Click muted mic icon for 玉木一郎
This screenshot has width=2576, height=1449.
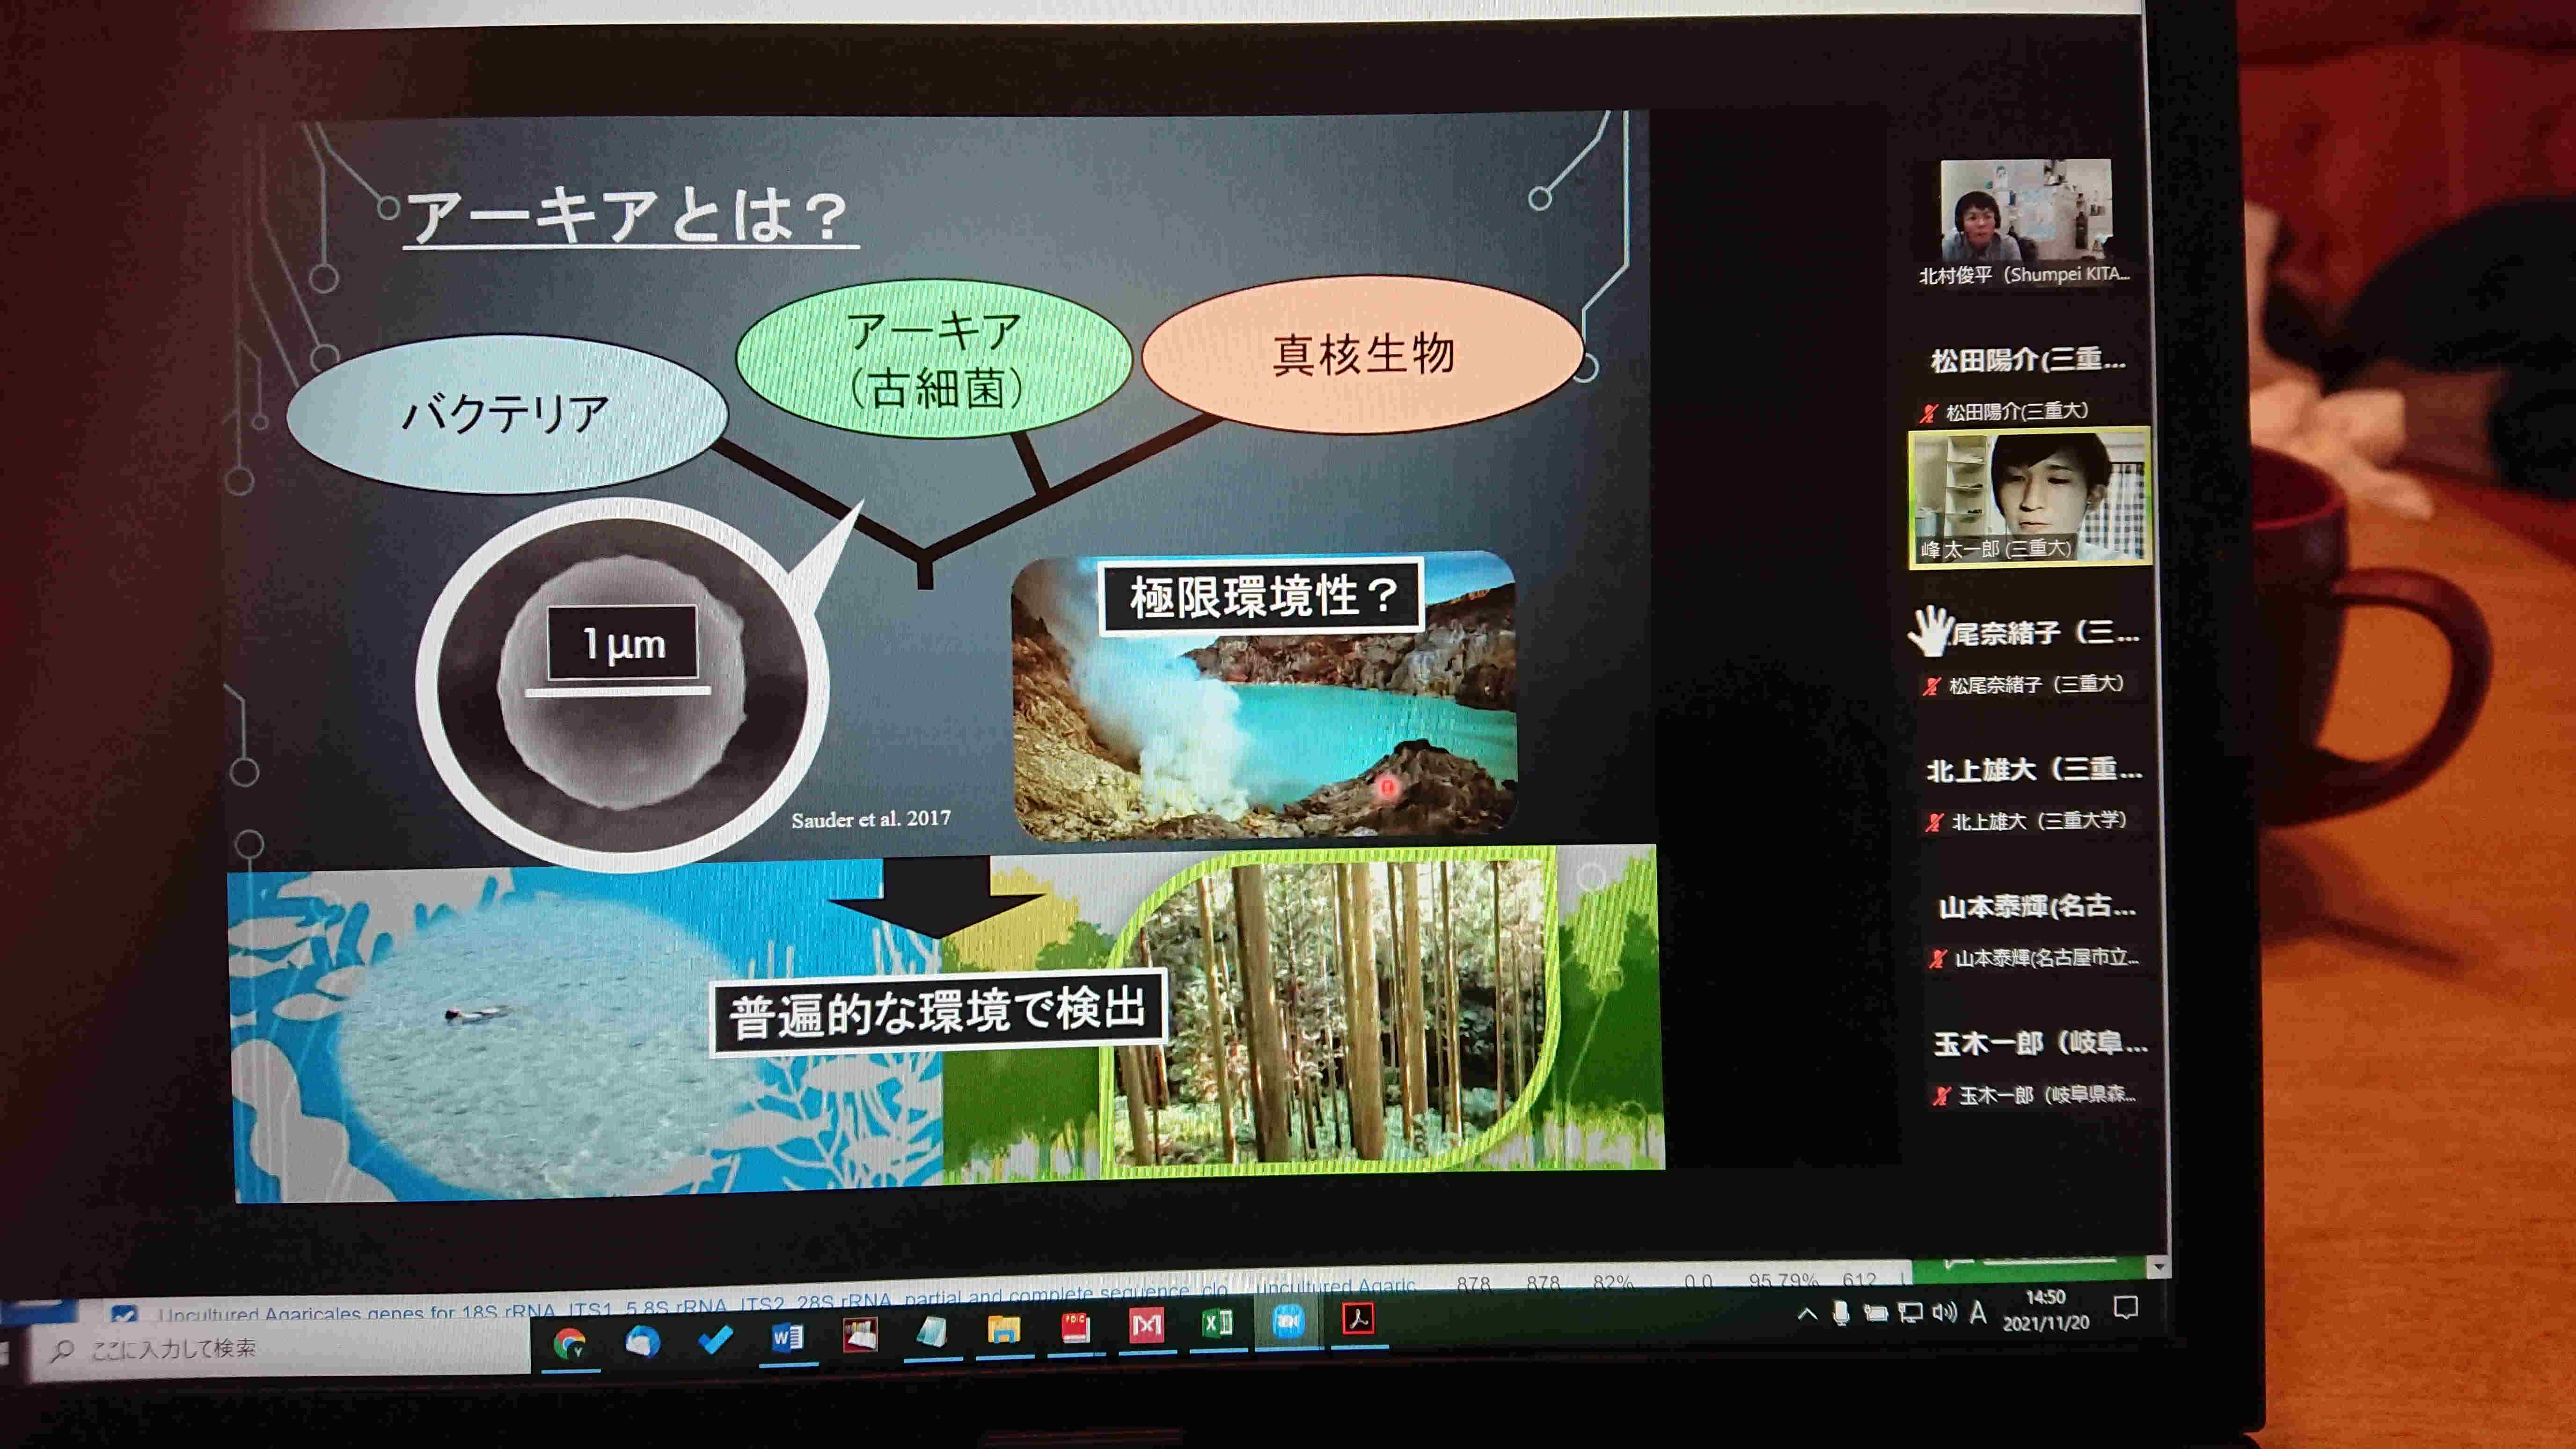point(1941,1096)
